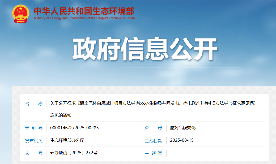Image resolution: width=276 pixels, height=164 pixels.
Task: Select the index number 000014672/2025-00285
Action: 75,128
